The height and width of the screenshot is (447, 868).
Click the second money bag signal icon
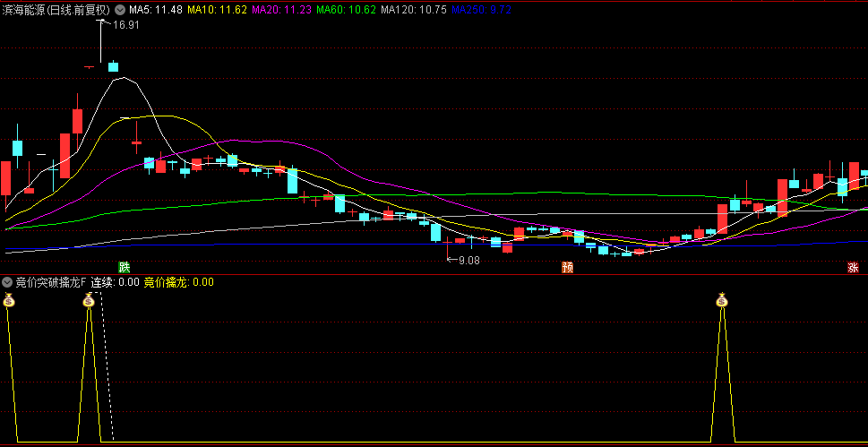click(89, 300)
